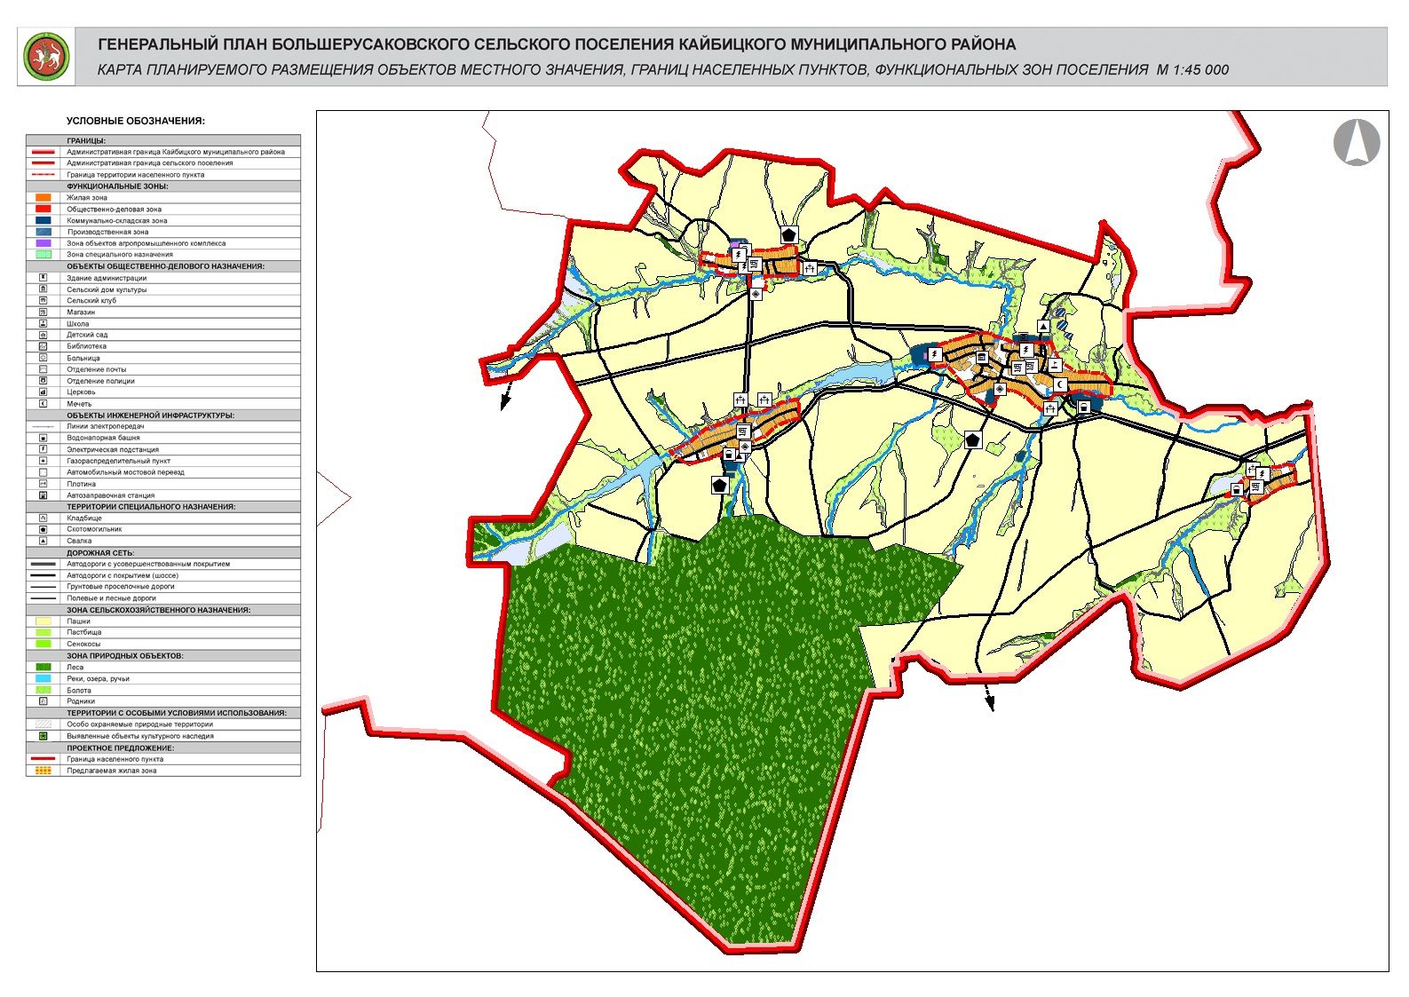Click Грунтовые проселочные дороги label
Viewport: 1409px width, 997px height.
121,587
